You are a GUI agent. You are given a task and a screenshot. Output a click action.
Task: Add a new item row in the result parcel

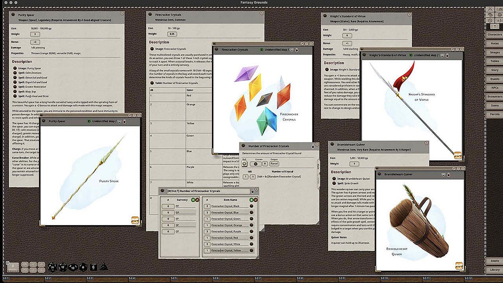pyautogui.click(x=251, y=200)
